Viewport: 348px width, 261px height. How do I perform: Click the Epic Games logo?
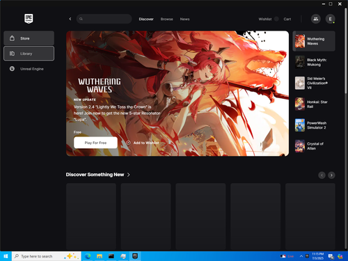pyautogui.click(x=29, y=19)
